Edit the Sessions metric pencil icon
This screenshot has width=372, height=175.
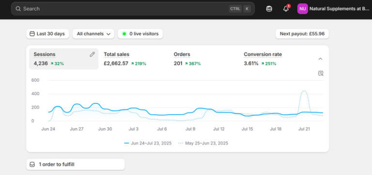(x=92, y=55)
